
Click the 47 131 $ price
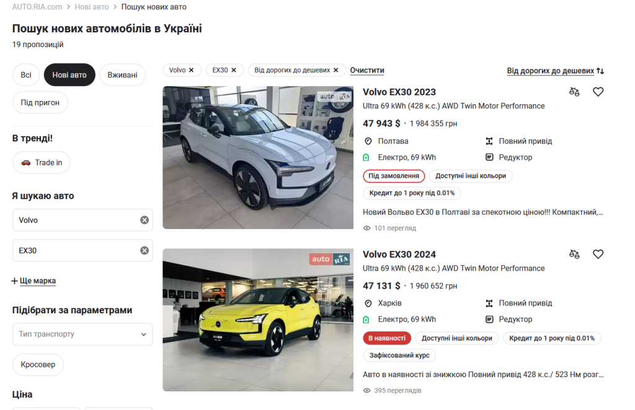[381, 286]
